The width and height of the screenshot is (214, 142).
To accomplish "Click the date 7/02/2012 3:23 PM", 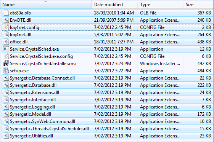I will click(x=113, y=64).
